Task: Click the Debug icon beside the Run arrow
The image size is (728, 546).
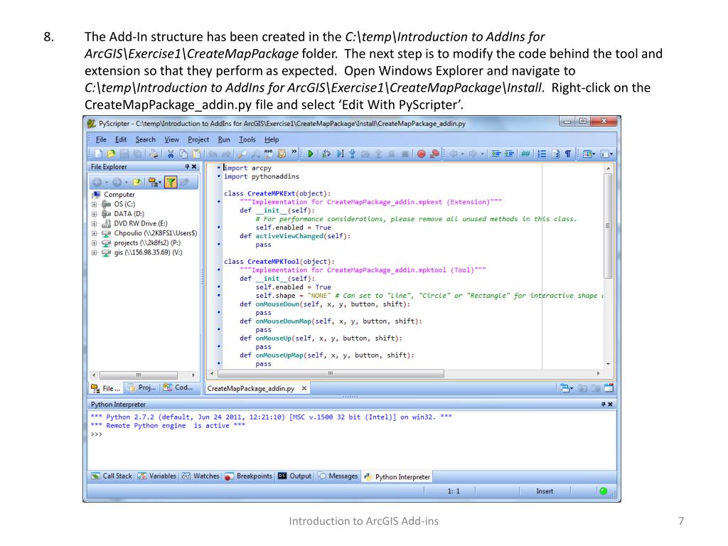Action: [x=326, y=154]
